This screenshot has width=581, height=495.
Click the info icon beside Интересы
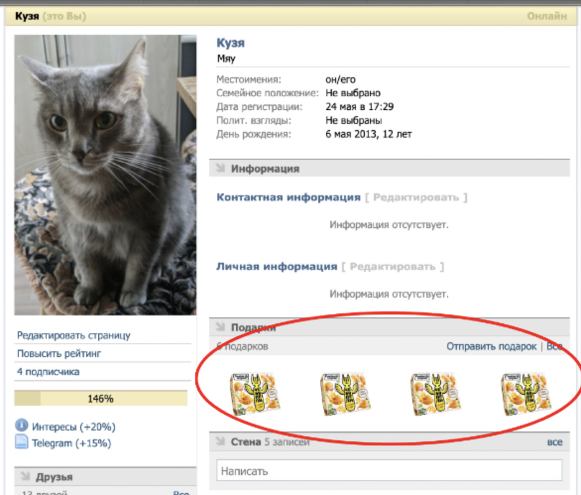coord(21,425)
